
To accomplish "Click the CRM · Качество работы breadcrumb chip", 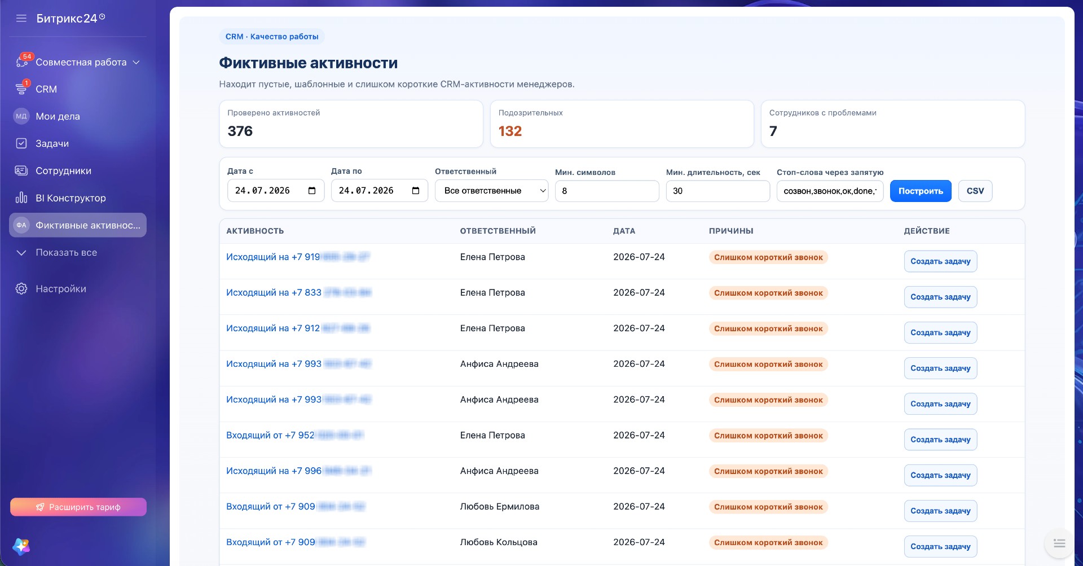I will (272, 37).
